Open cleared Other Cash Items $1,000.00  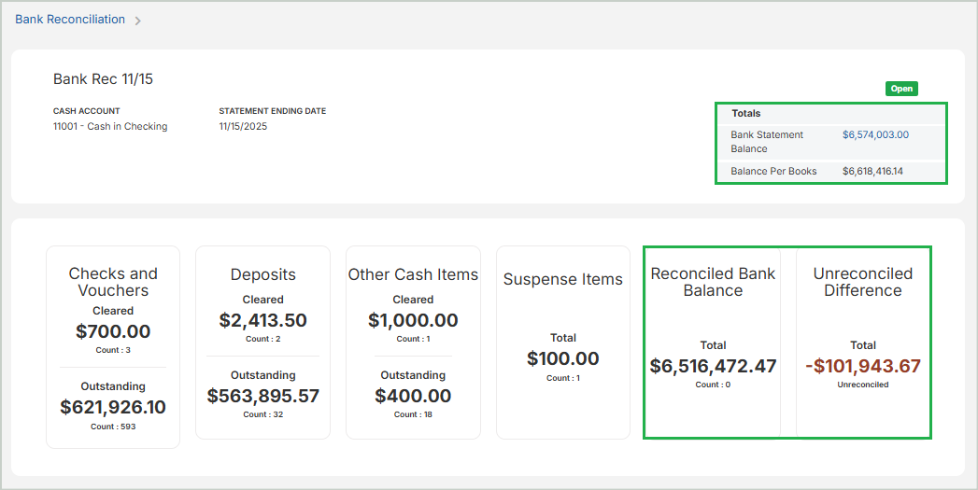[x=413, y=320]
